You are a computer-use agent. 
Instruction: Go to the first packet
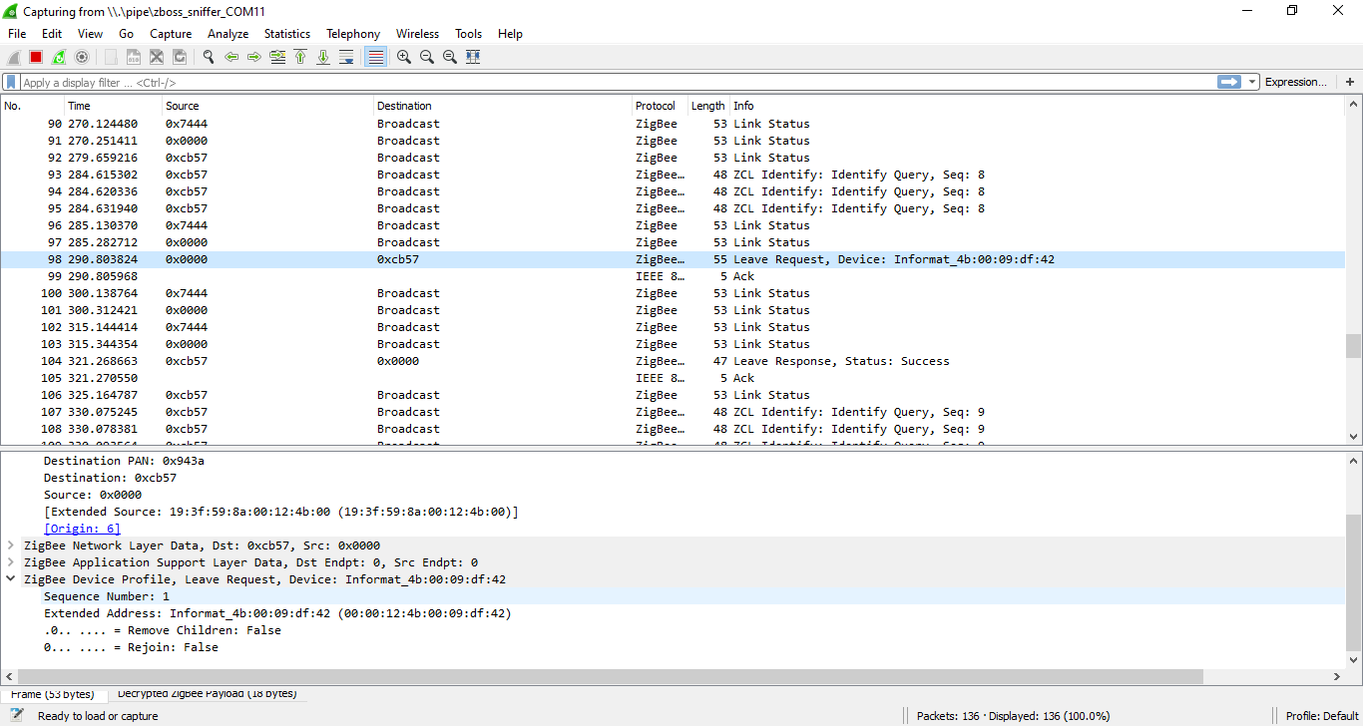[x=300, y=57]
